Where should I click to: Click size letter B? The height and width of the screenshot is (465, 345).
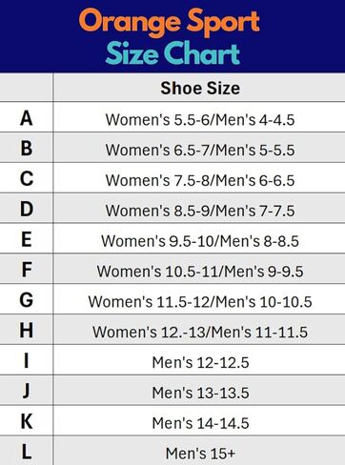[x=27, y=149]
